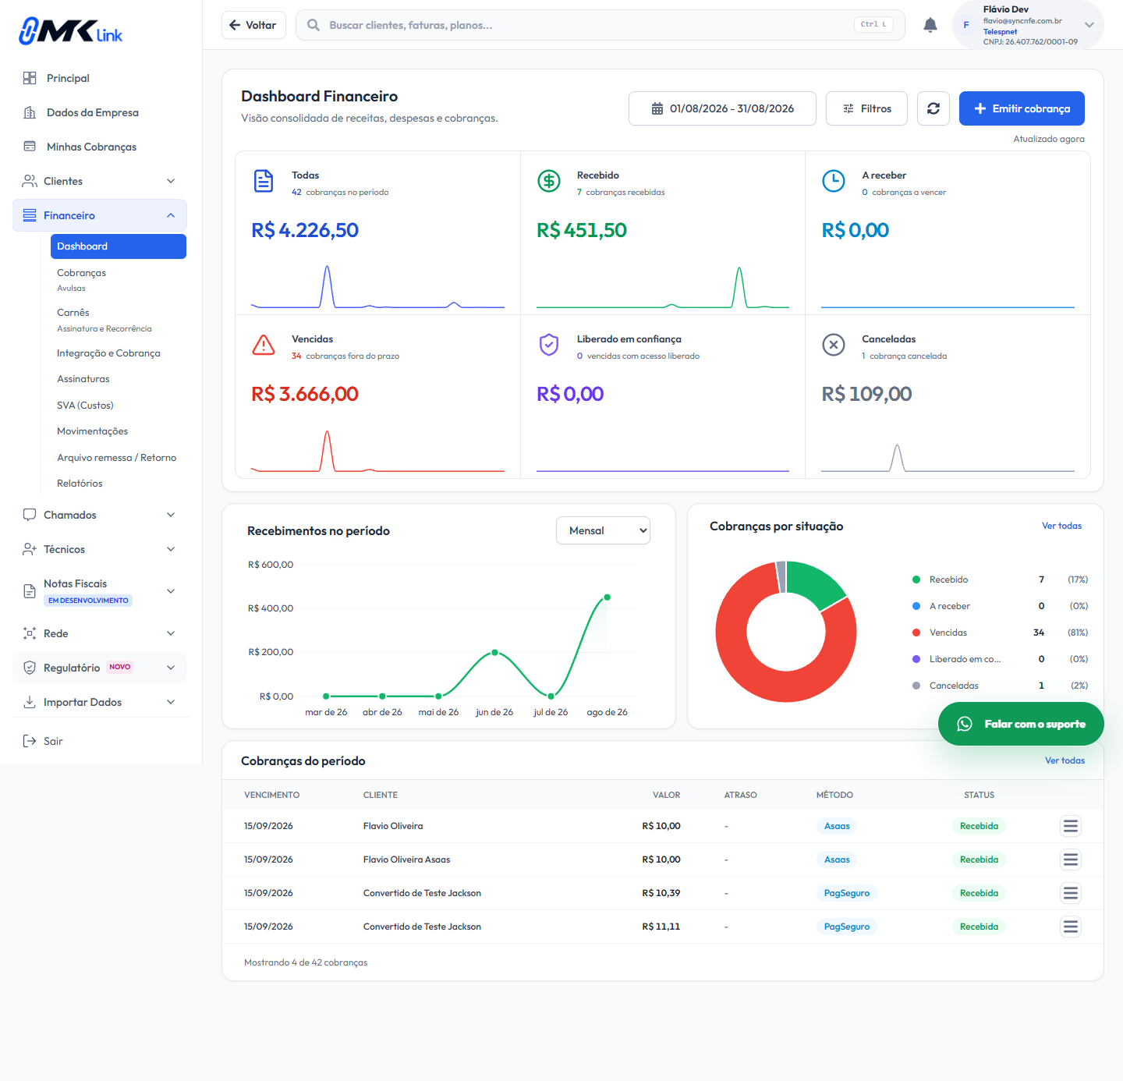Expand the Clientes sidebar section

tap(100, 181)
